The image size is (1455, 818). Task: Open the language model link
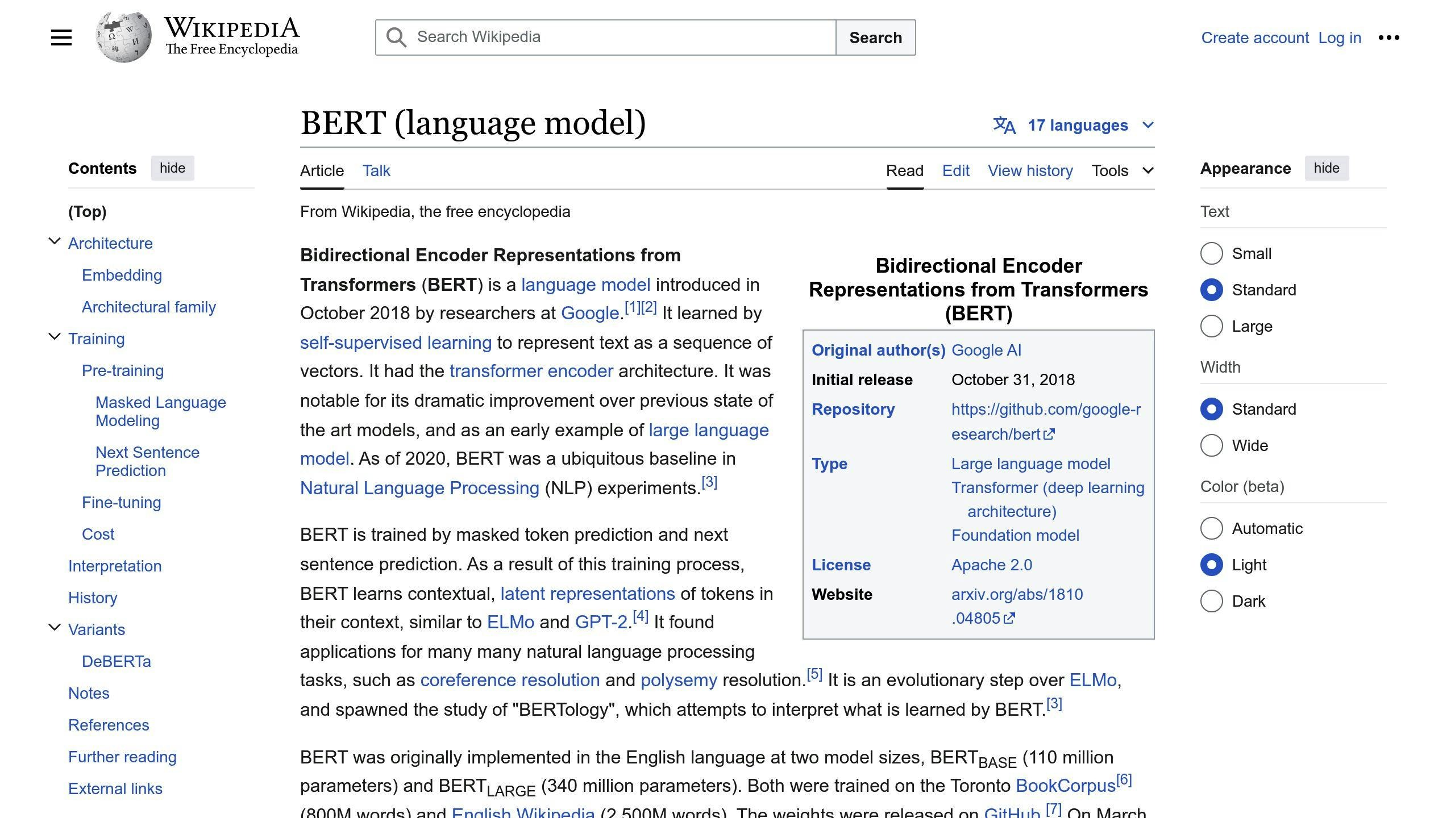tap(585, 285)
